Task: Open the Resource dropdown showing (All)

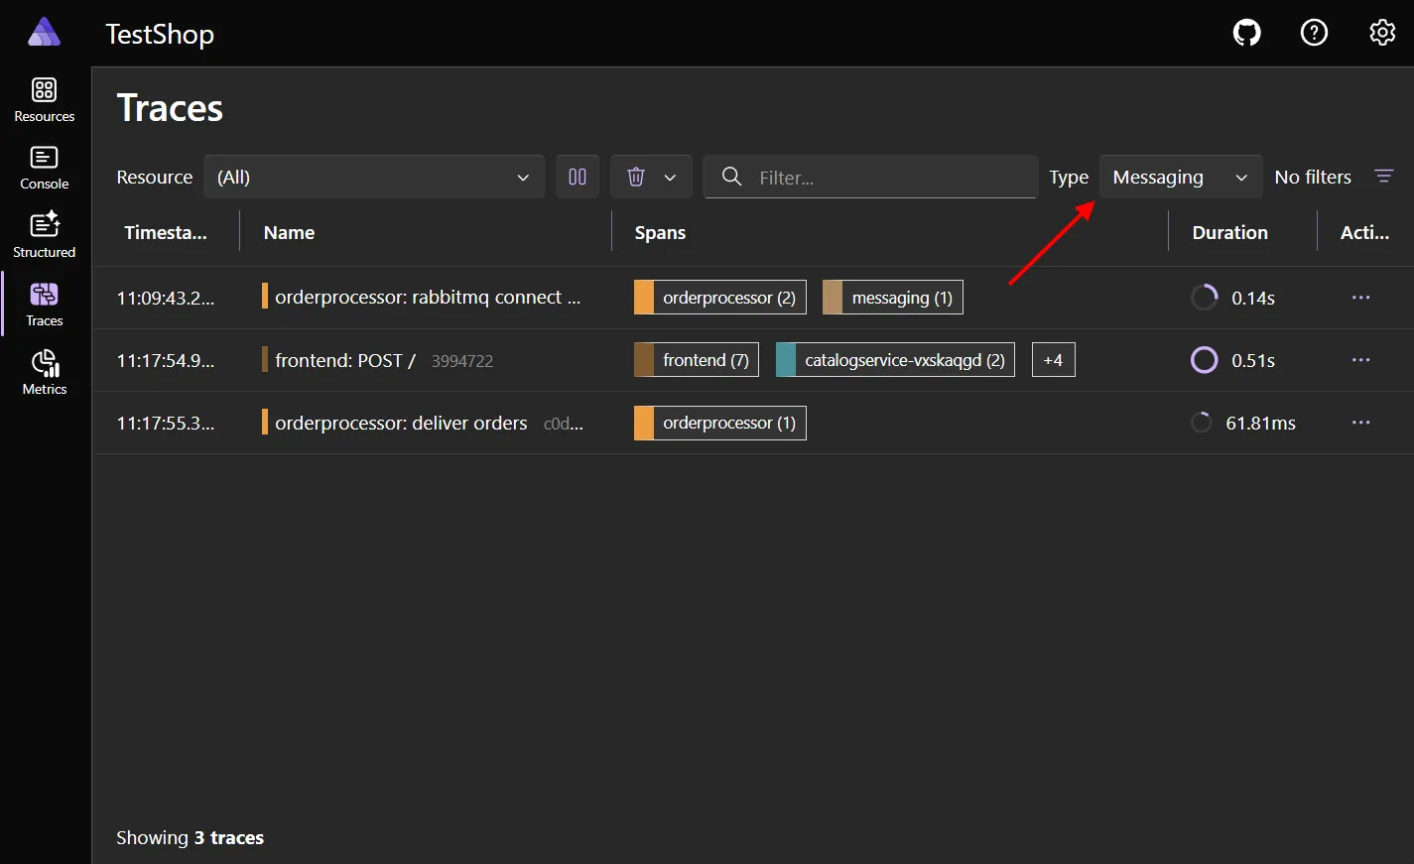Action: pyautogui.click(x=373, y=177)
